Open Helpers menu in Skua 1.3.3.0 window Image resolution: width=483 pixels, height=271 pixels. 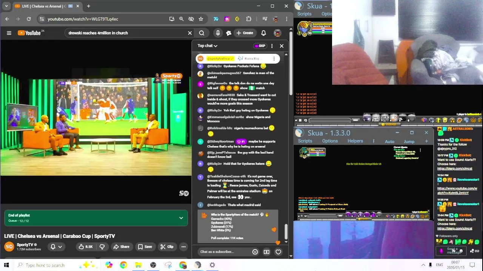click(x=355, y=141)
